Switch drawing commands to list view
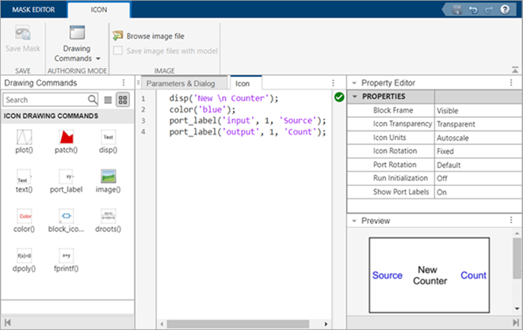This screenshot has height=330, width=523. [x=109, y=100]
